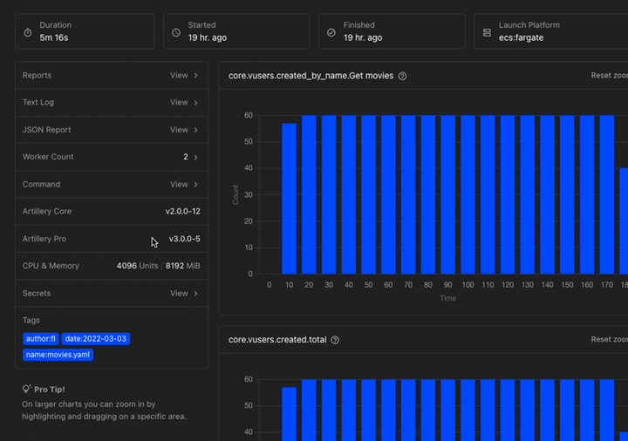Click the bar at time 10 in Get movies chart

point(289,199)
